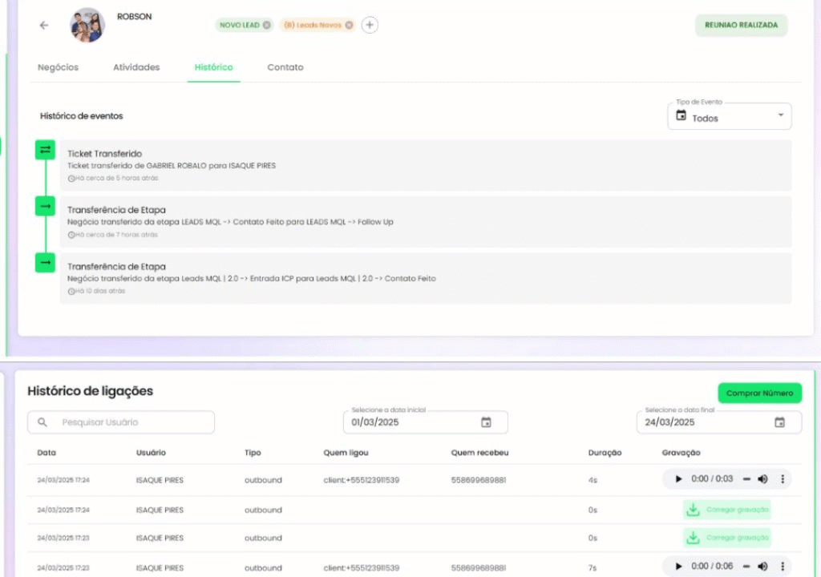Open the Atividades tab
Viewport: 821px width, 577px height.
click(x=136, y=67)
